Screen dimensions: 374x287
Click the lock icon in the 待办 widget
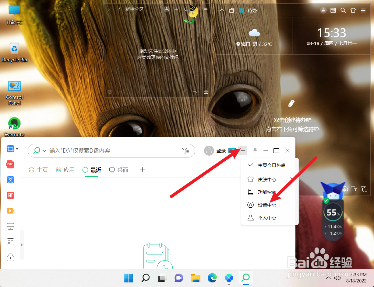click(232, 10)
